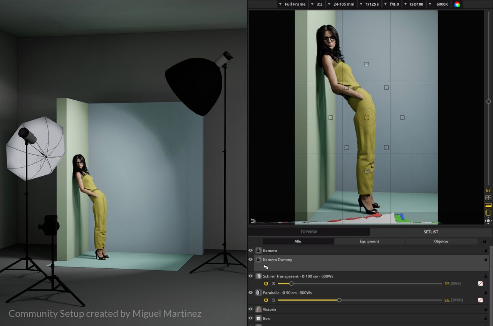Select the Objekte filter tab
The width and height of the screenshot is (493, 326).
441,241
